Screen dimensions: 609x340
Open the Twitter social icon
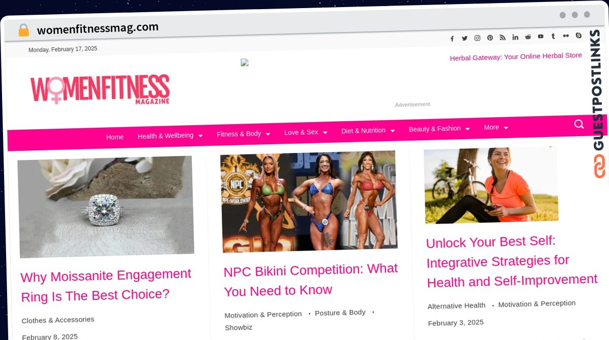coord(464,38)
